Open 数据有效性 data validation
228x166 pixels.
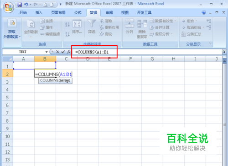click(161, 21)
